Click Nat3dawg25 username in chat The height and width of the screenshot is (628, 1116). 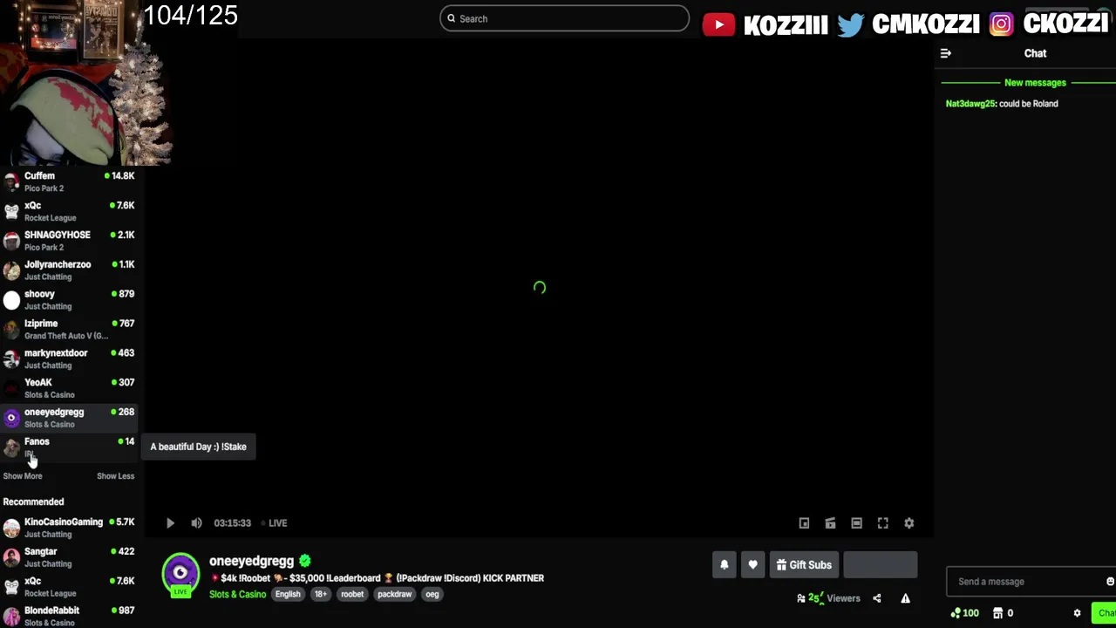pyautogui.click(x=970, y=104)
